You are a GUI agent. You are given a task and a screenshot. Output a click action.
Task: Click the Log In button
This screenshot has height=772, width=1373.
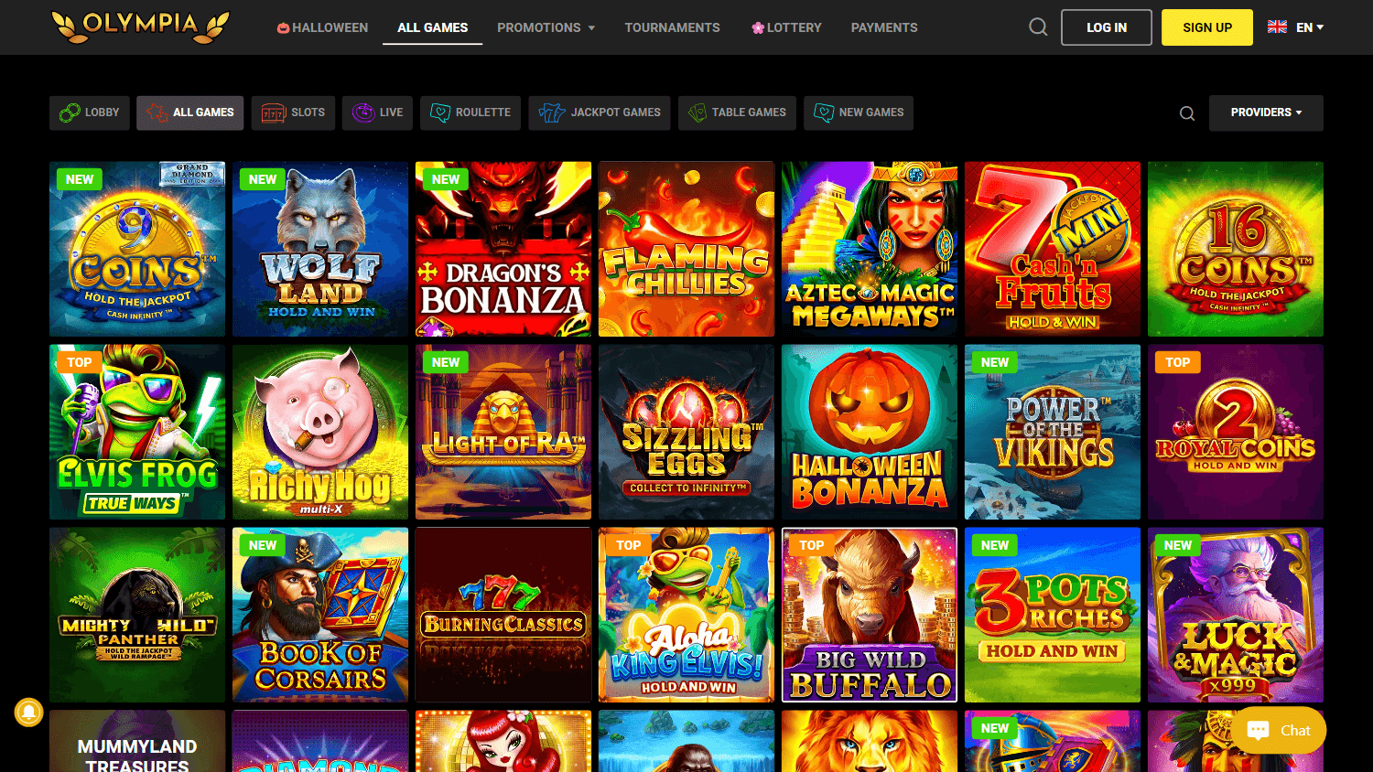coord(1107,27)
